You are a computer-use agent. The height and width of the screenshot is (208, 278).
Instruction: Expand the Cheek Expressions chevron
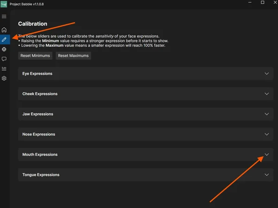tap(266, 94)
